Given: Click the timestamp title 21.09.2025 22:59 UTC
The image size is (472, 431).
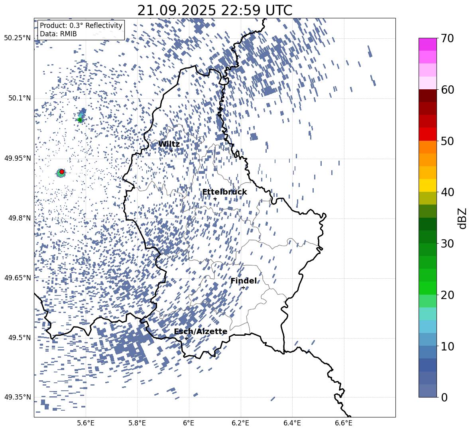Looking at the screenshot, I should pos(214,10).
